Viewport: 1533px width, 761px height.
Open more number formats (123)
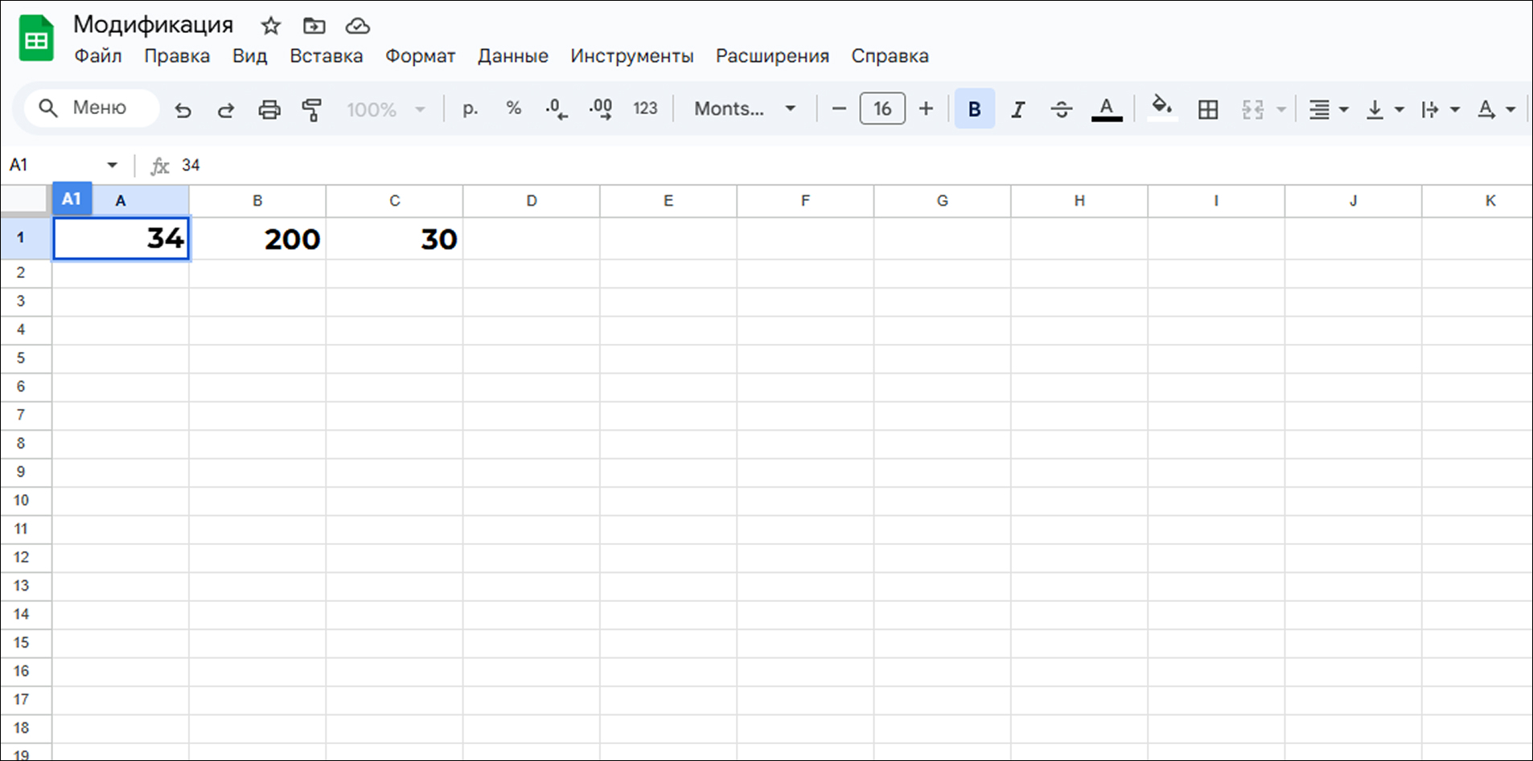pos(645,108)
